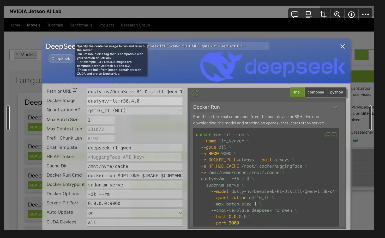This screenshot has width=385, height=238.
Task: Open the Research Group nav item
Action: 135,25
